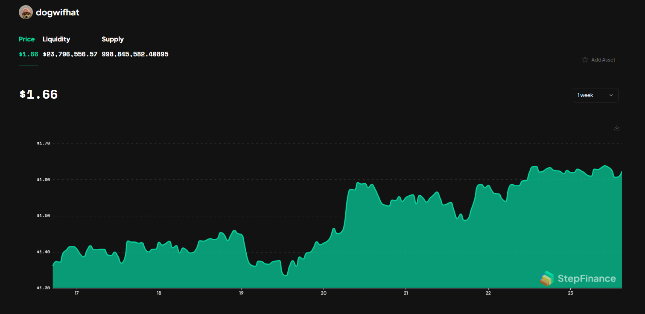Click the StepFinance branding link
645x314 pixels.
(x=578, y=278)
